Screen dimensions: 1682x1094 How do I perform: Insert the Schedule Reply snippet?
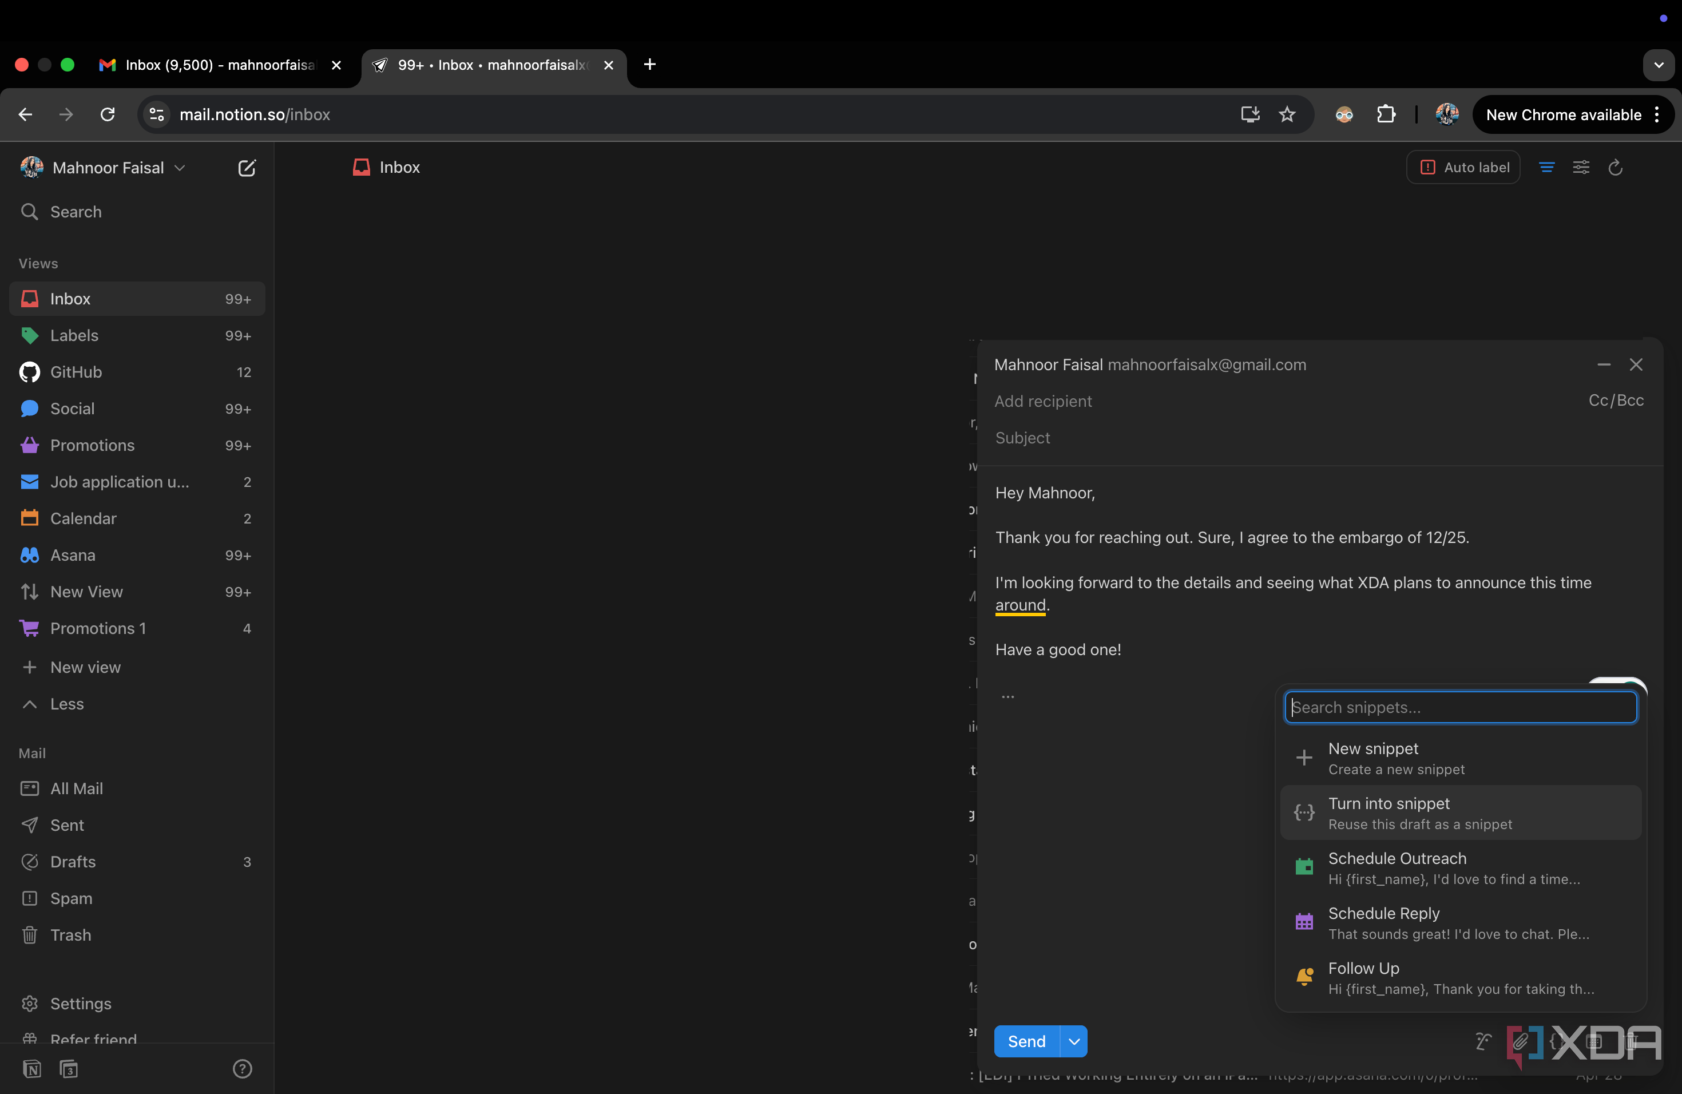click(x=1461, y=923)
